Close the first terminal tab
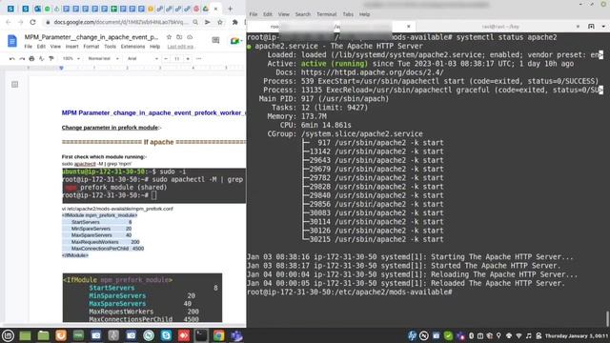 click(x=409, y=27)
